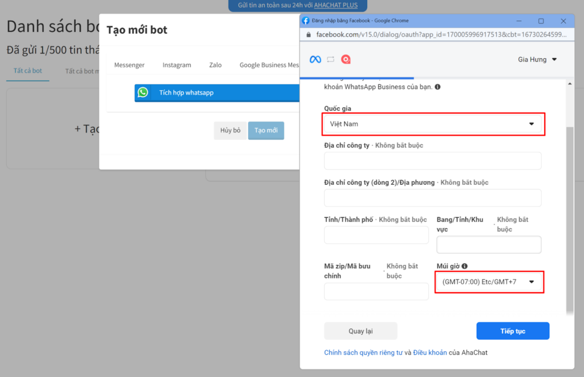Select the Tất cả bot tab
Screen dimensions: 584x377
coord(27,71)
